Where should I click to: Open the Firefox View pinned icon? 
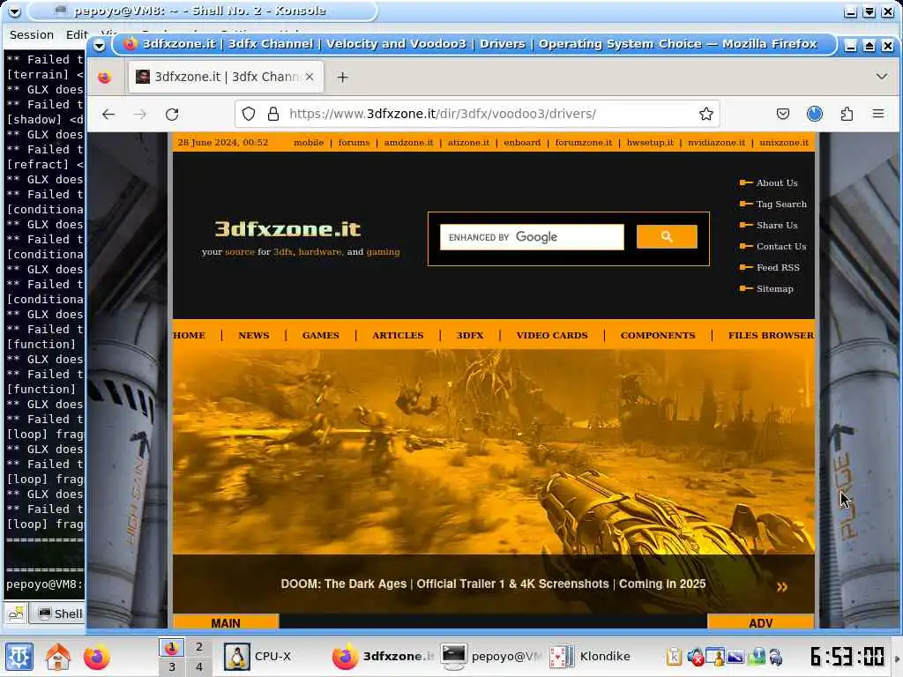[105, 78]
